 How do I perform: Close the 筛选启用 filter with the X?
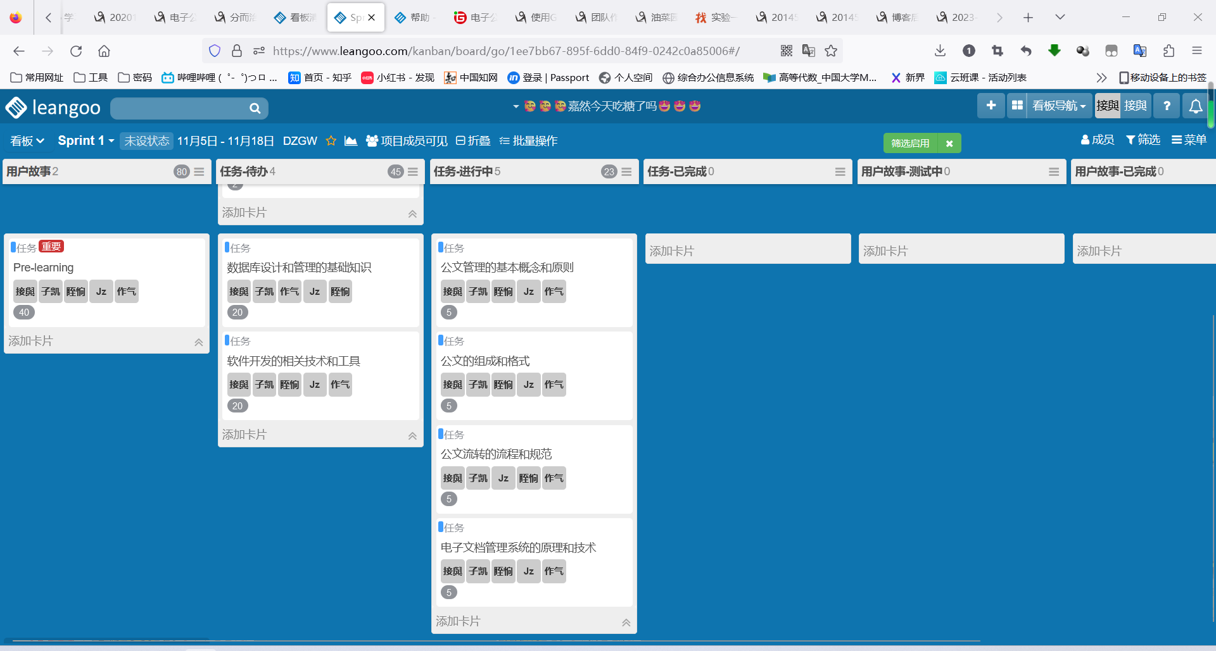(x=949, y=144)
